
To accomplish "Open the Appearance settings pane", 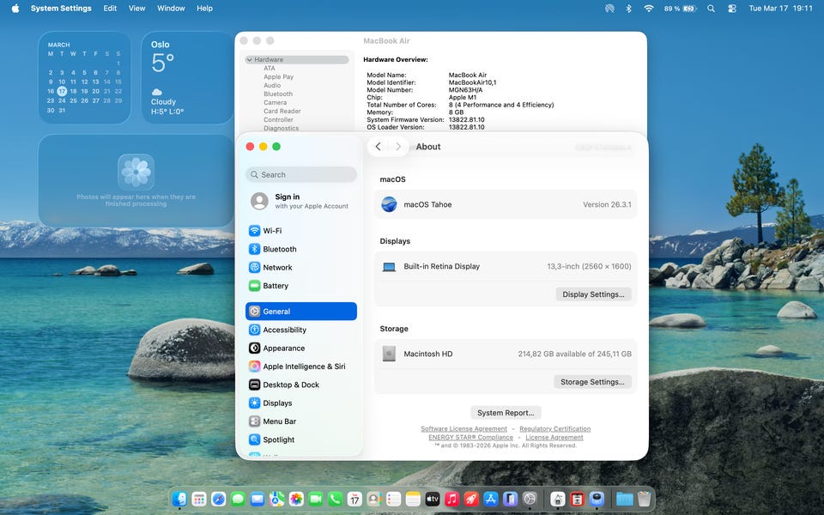I will coord(283,348).
